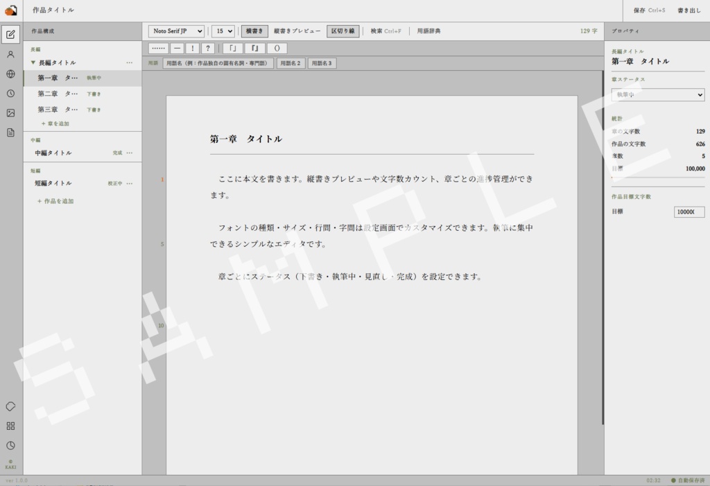The height and width of the screenshot is (486, 710).
Task: Insert dash — symbol
Action: tap(177, 48)
